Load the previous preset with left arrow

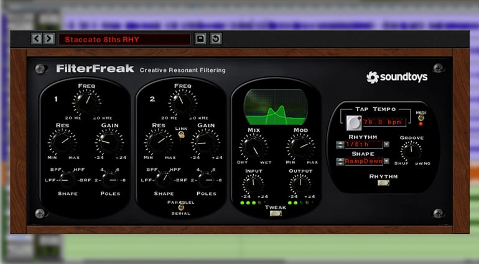pyautogui.click(x=36, y=39)
